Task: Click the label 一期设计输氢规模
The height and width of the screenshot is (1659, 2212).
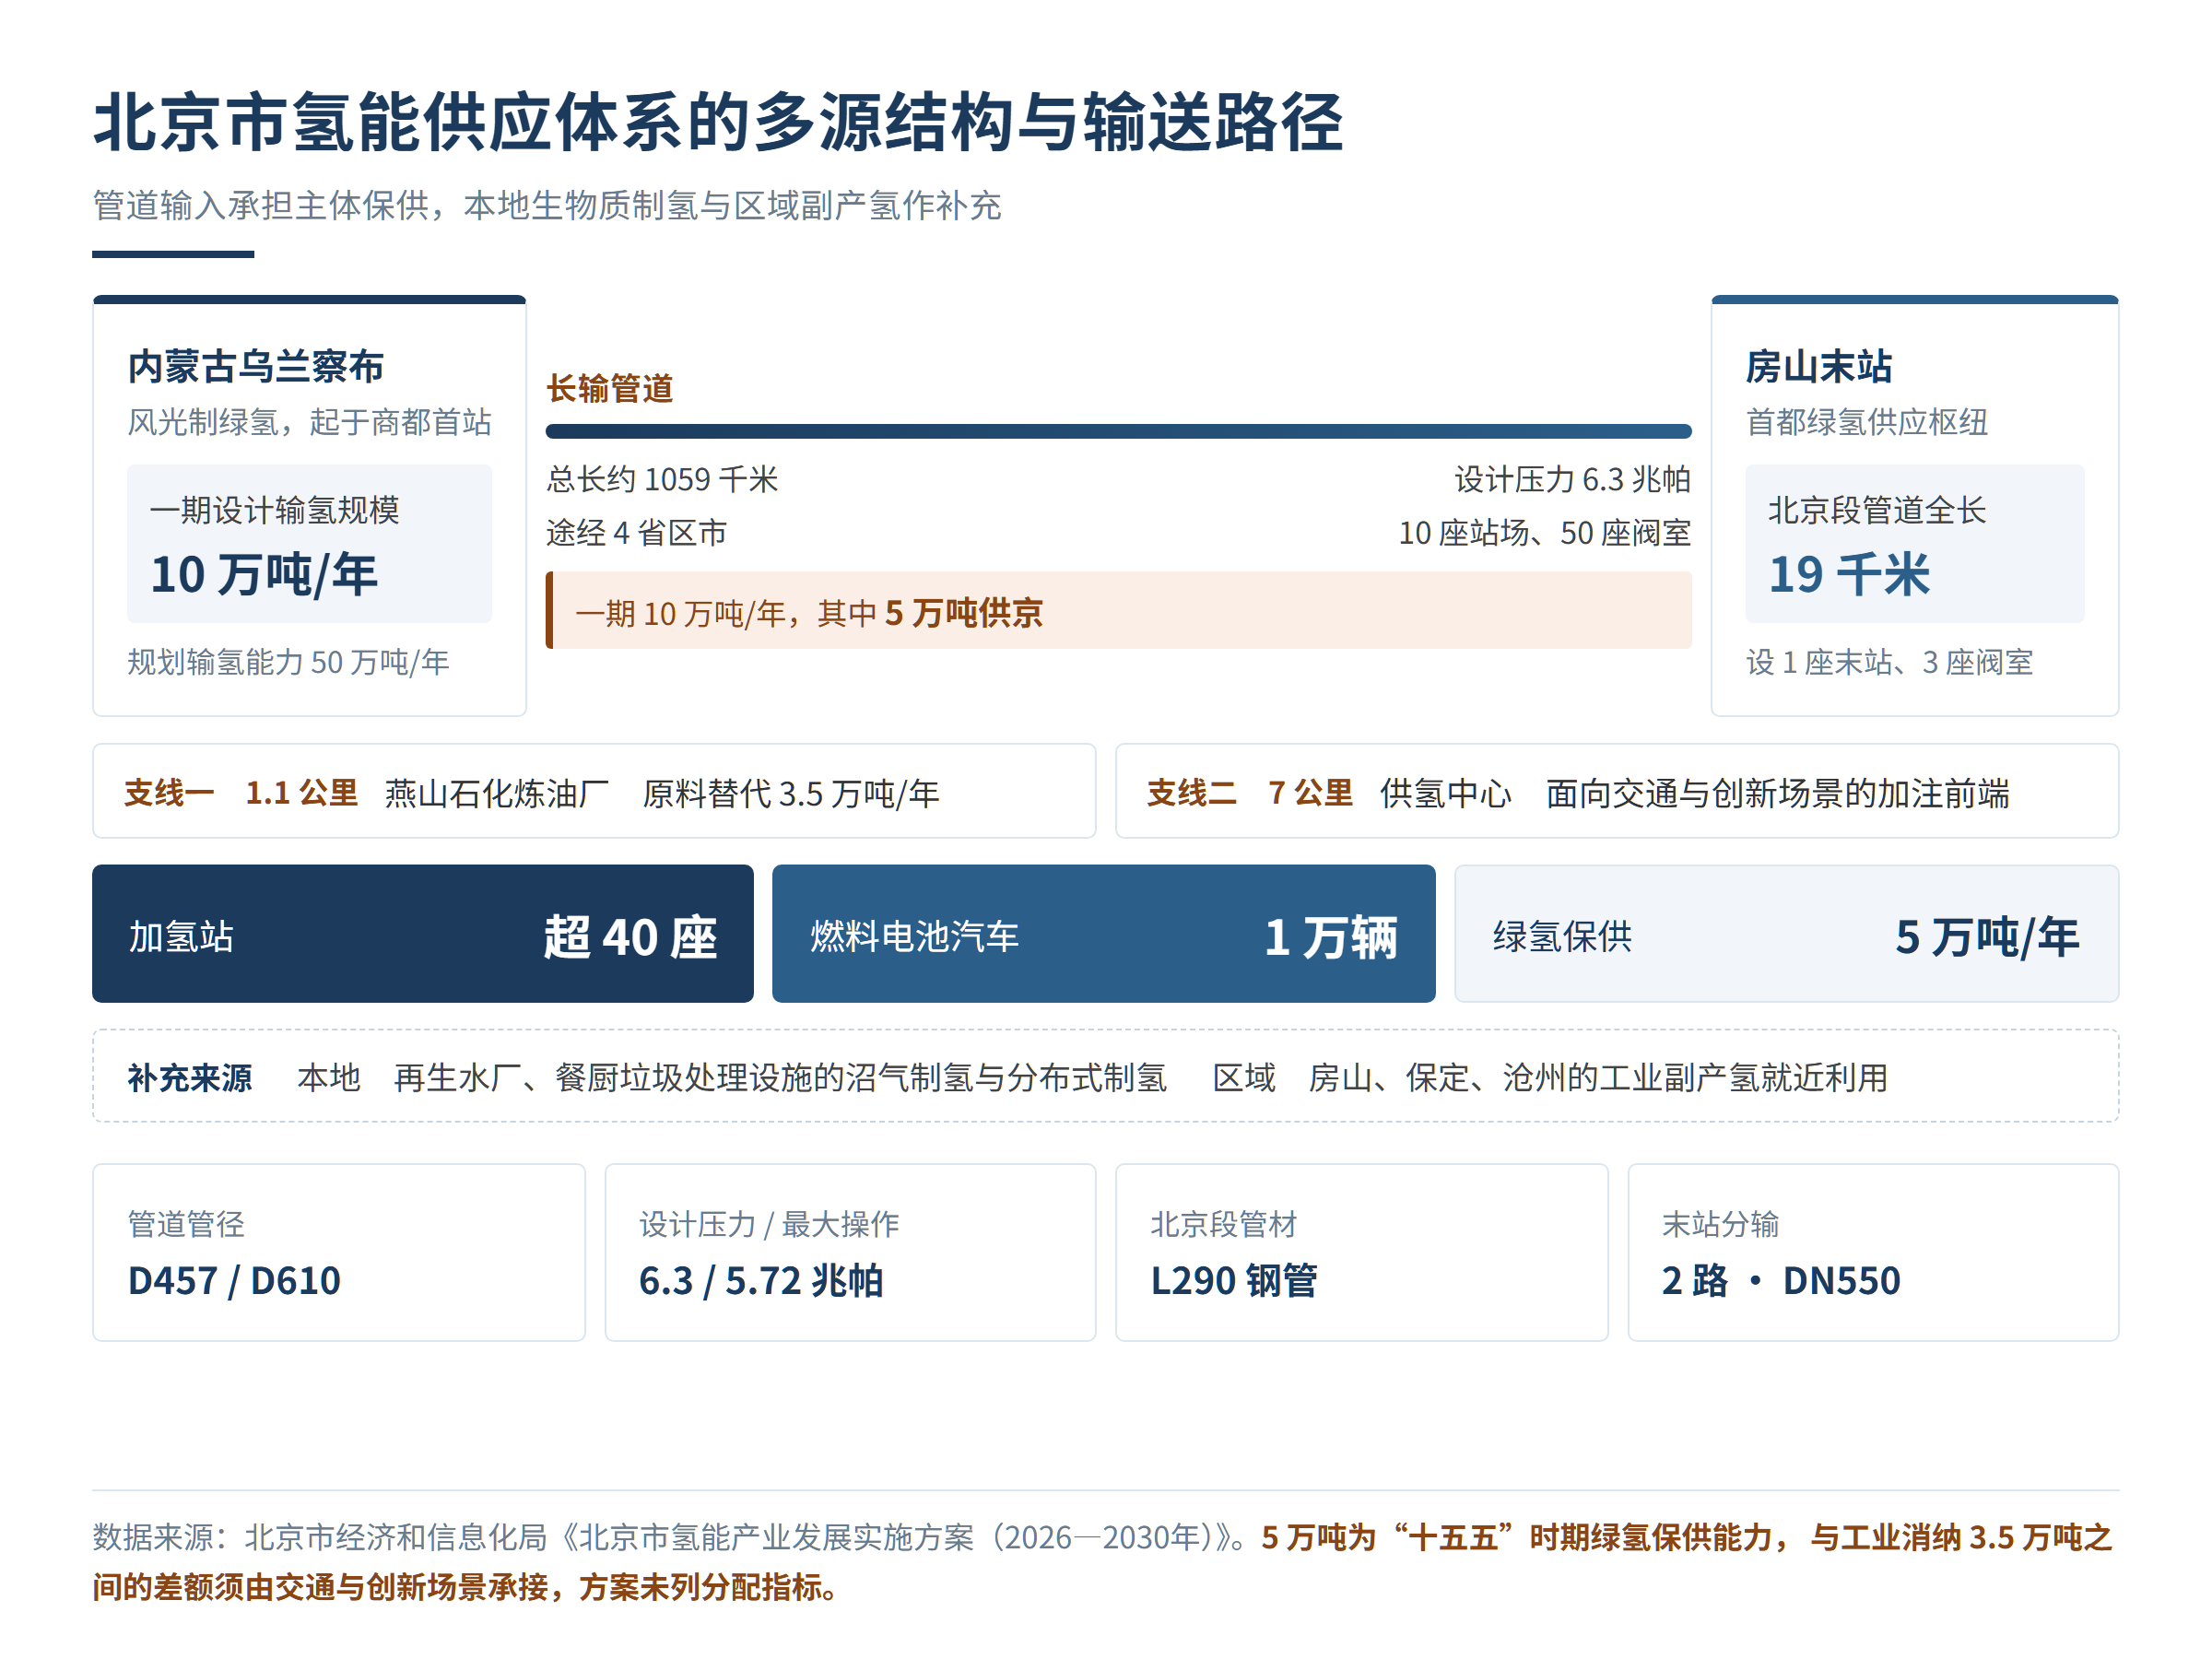Action: tap(274, 510)
